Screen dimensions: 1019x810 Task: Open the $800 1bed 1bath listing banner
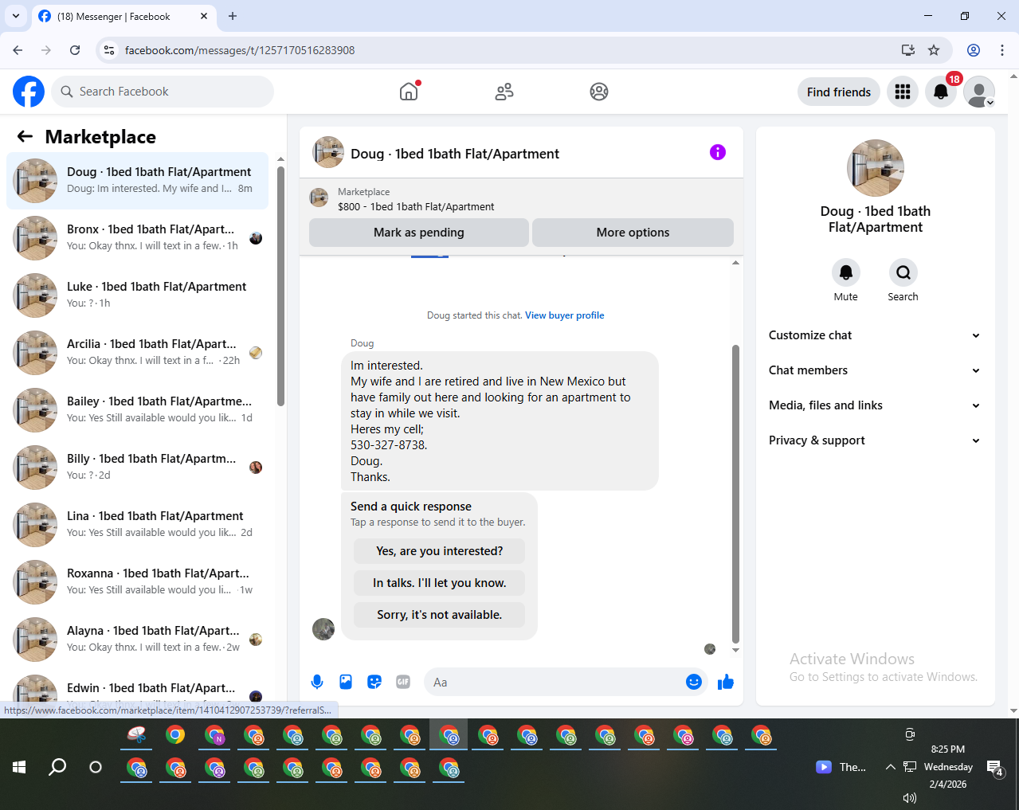pos(521,199)
